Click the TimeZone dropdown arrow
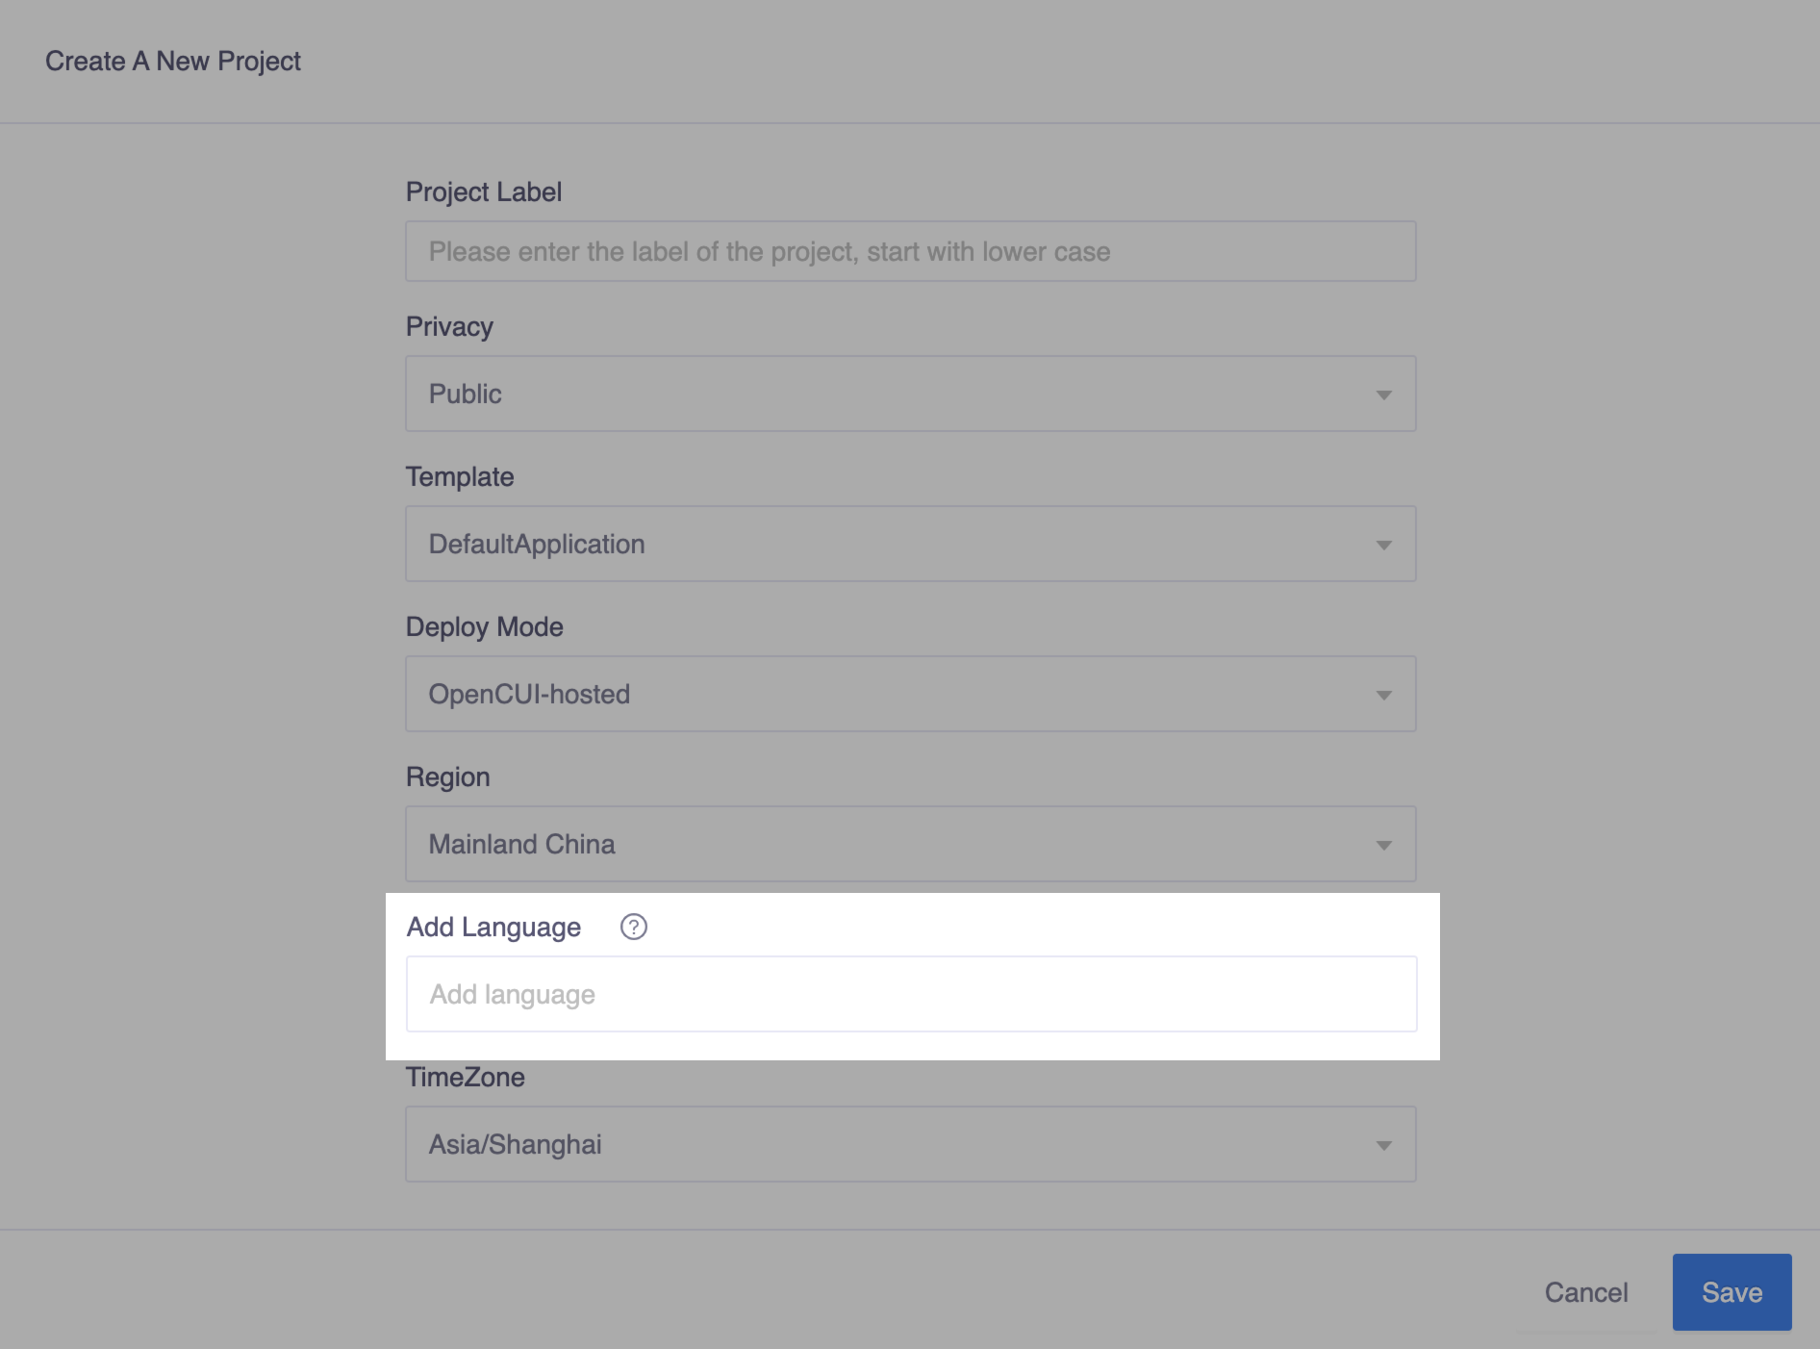The width and height of the screenshot is (1820, 1349). pyautogui.click(x=1383, y=1145)
